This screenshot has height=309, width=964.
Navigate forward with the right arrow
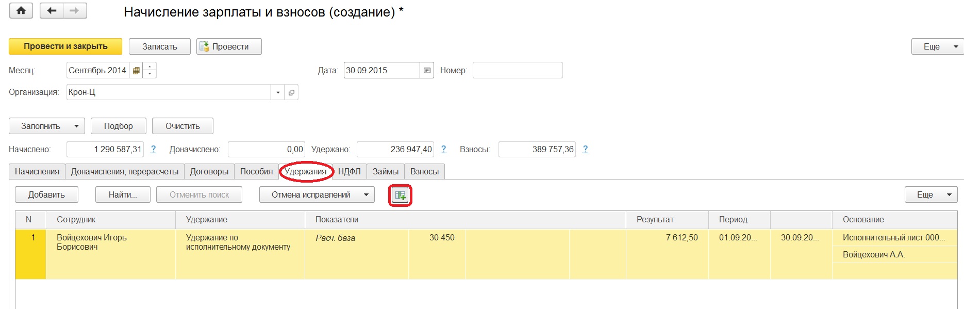point(75,11)
